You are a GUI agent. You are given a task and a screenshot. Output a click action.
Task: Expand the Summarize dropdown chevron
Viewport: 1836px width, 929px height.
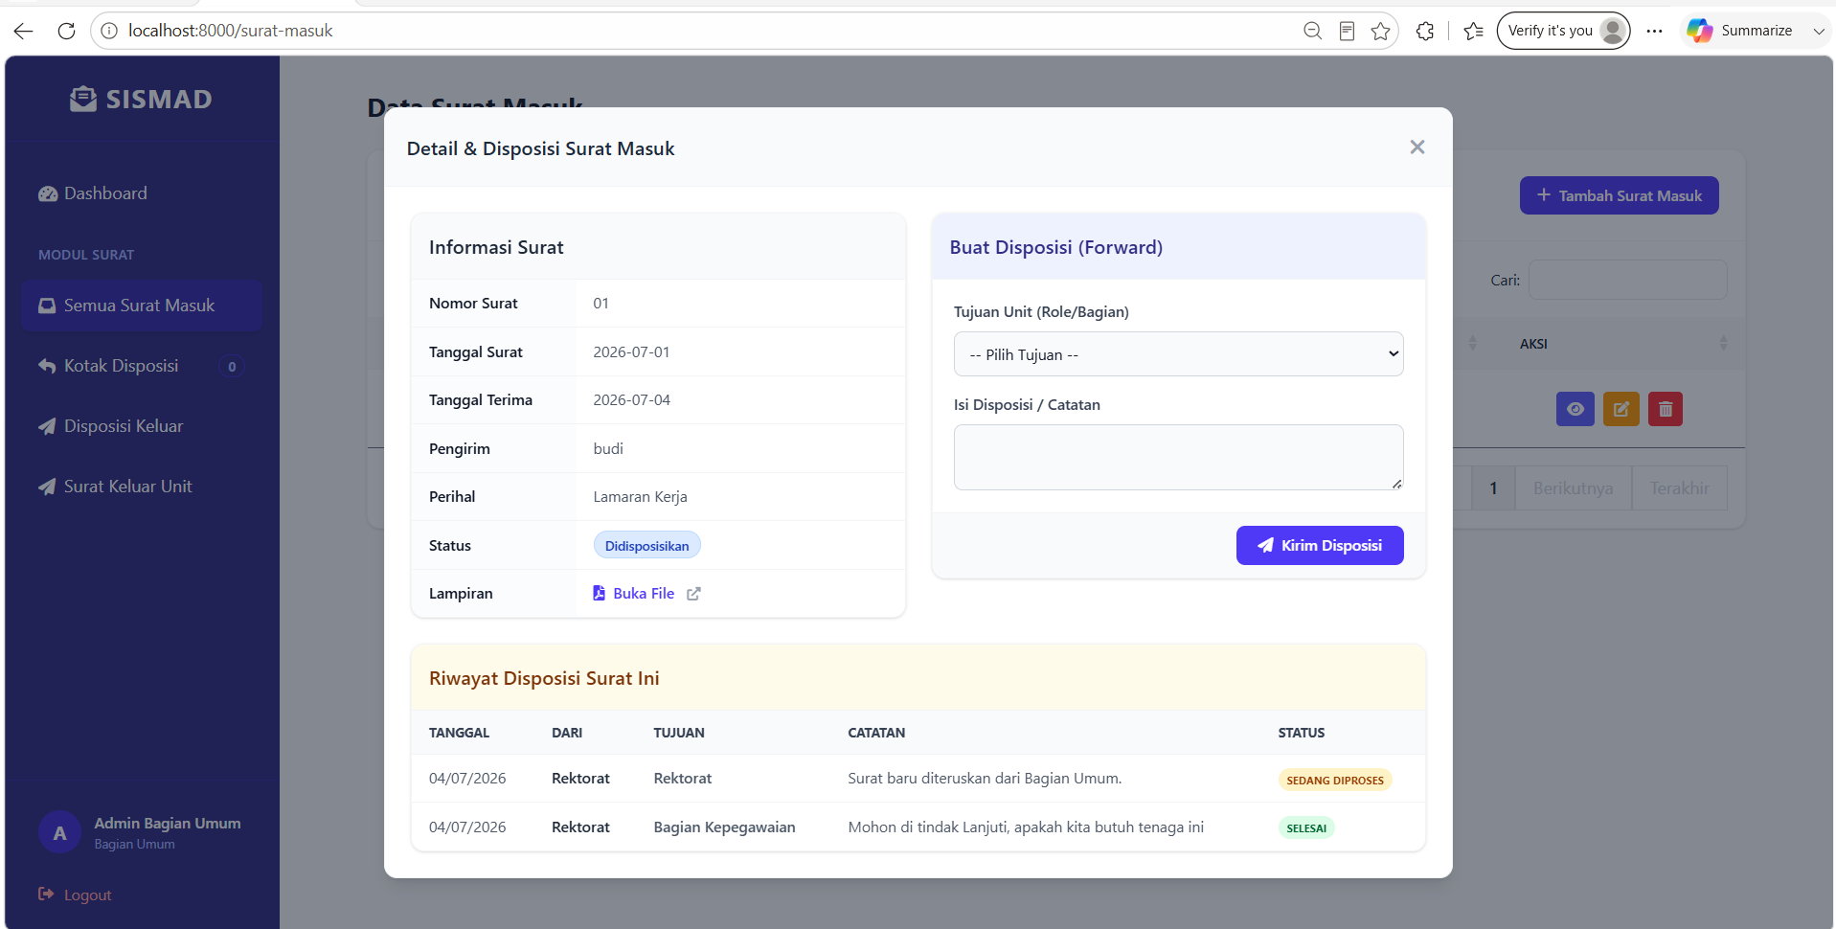pos(1818,31)
